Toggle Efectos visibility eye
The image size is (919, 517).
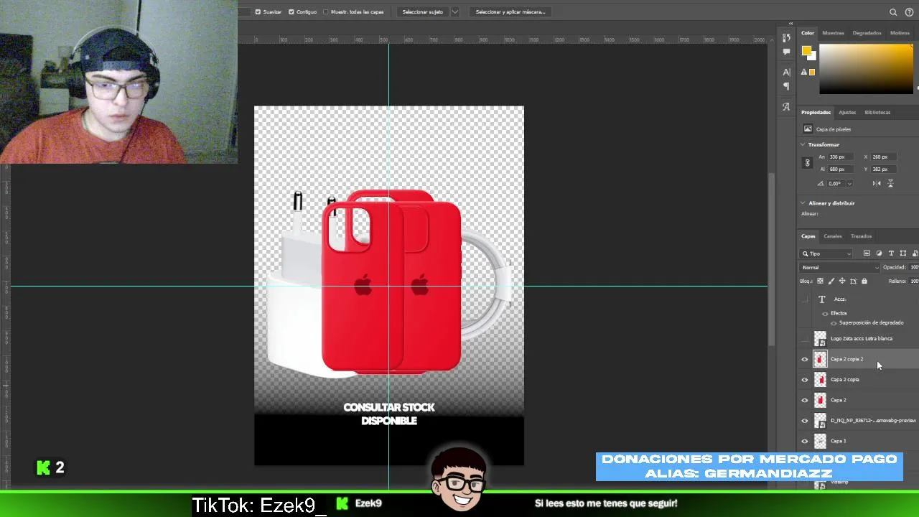[825, 314]
